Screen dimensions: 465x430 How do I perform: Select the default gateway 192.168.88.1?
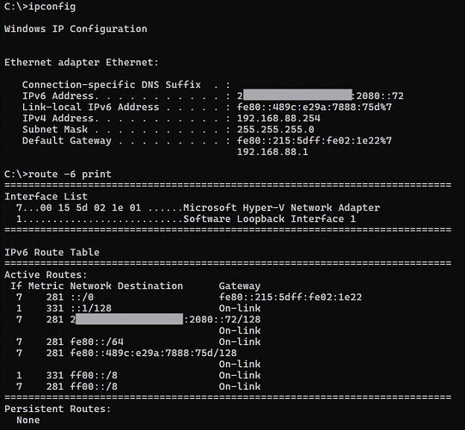[x=272, y=152]
